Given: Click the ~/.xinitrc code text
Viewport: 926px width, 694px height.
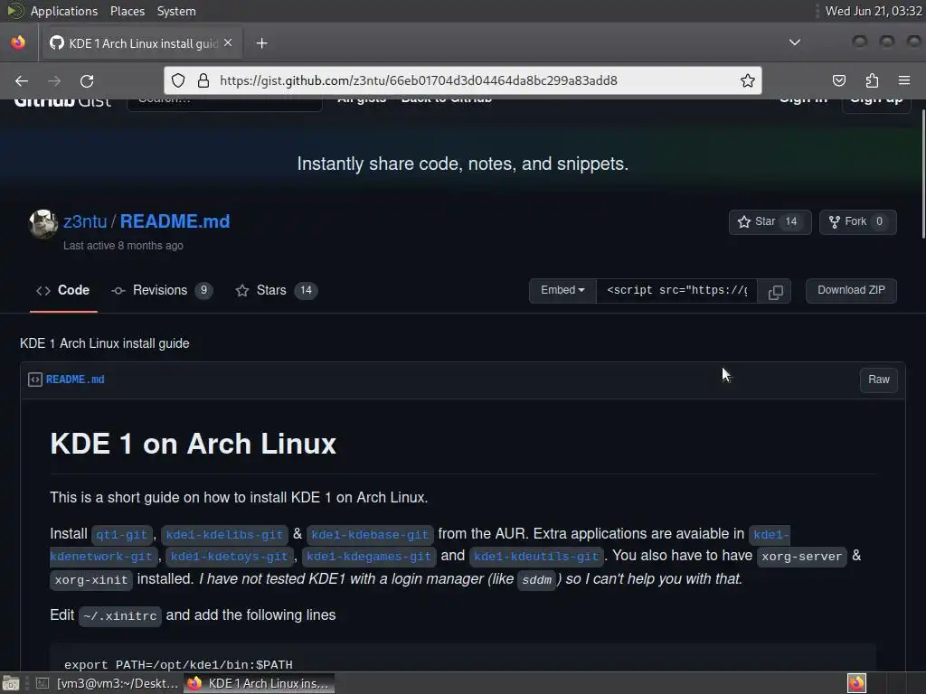Looking at the screenshot, I should (x=120, y=616).
